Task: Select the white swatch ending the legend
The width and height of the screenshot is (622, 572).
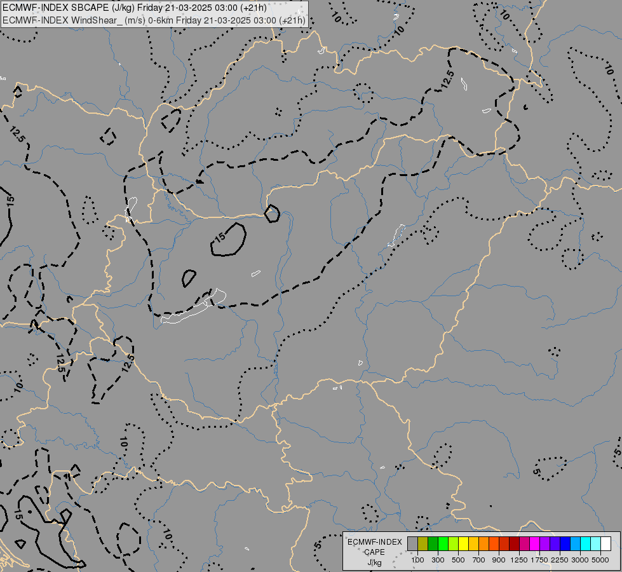Action: click(x=605, y=543)
